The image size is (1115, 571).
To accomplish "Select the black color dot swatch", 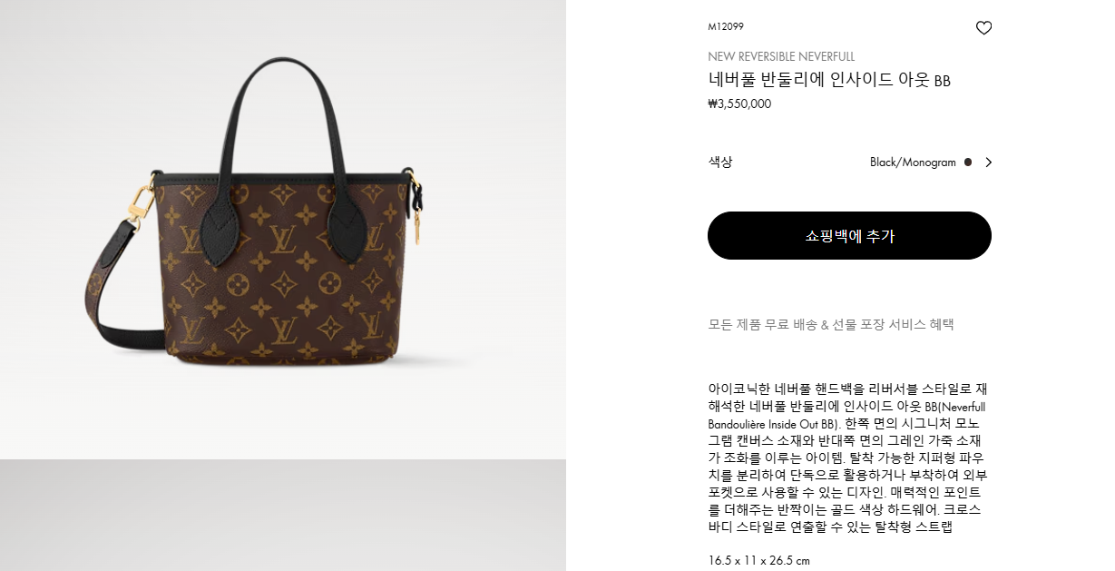I will (x=968, y=162).
